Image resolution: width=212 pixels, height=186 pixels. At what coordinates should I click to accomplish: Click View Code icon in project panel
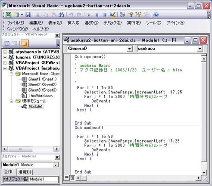click(7, 43)
